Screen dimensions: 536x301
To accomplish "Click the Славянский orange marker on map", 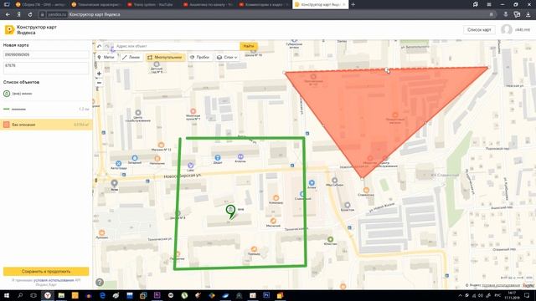I will click(x=366, y=190).
